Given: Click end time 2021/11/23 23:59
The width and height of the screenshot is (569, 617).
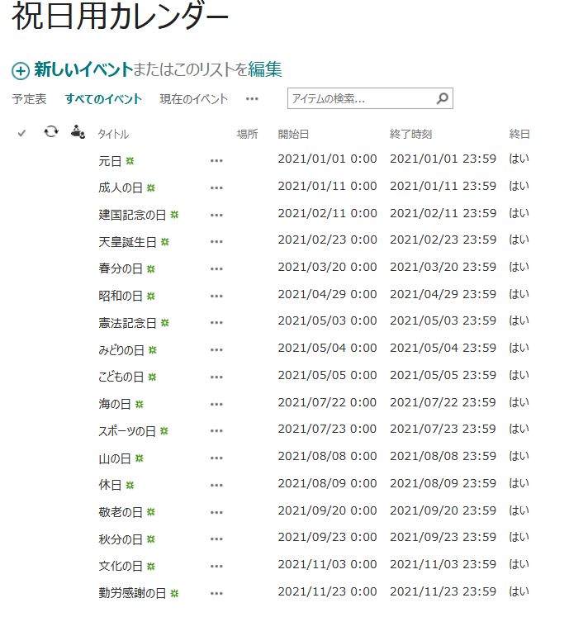Looking at the screenshot, I should coord(443,592).
